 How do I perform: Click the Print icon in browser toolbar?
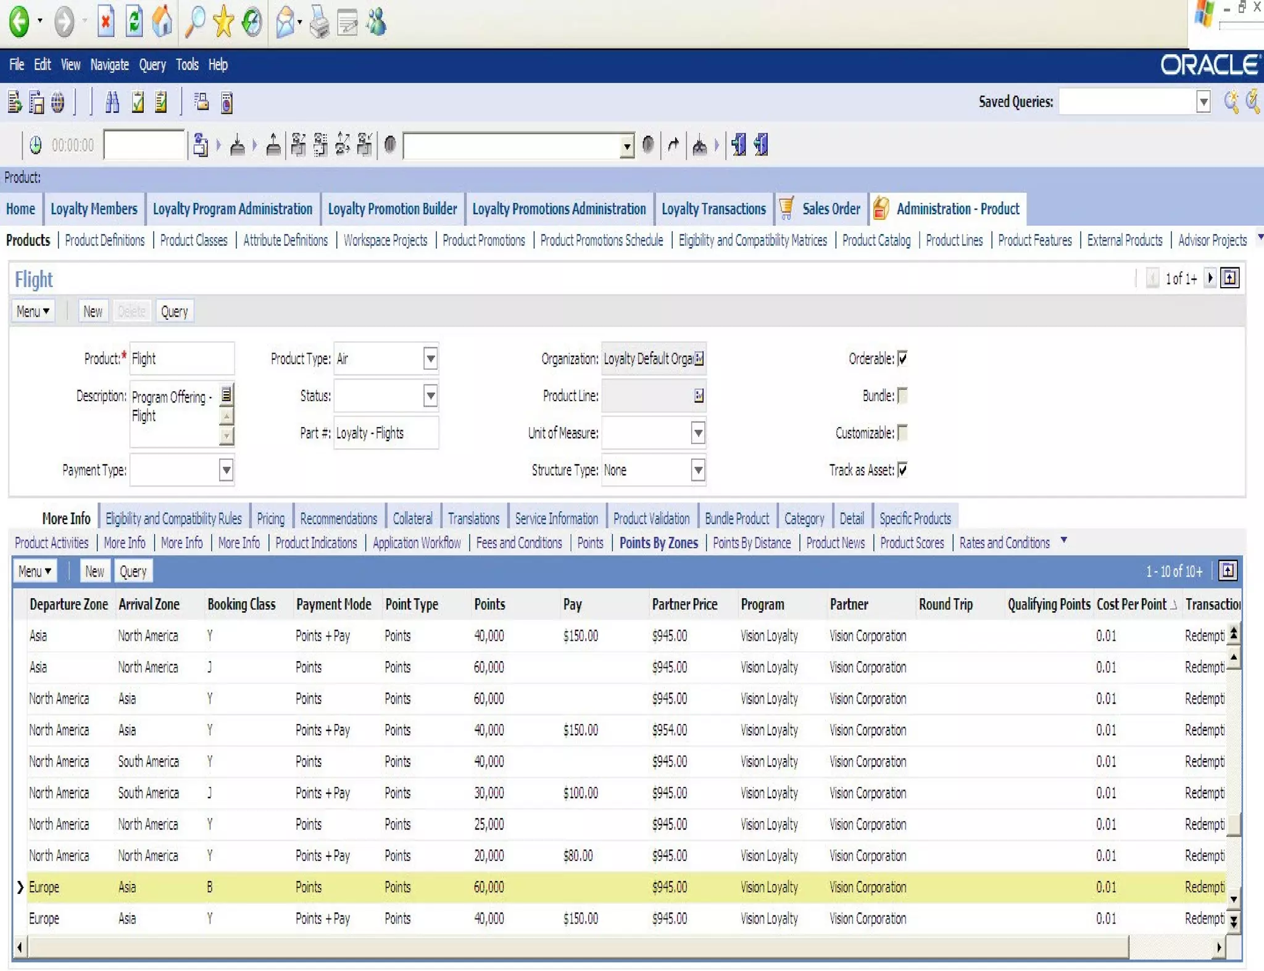[x=319, y=22]
